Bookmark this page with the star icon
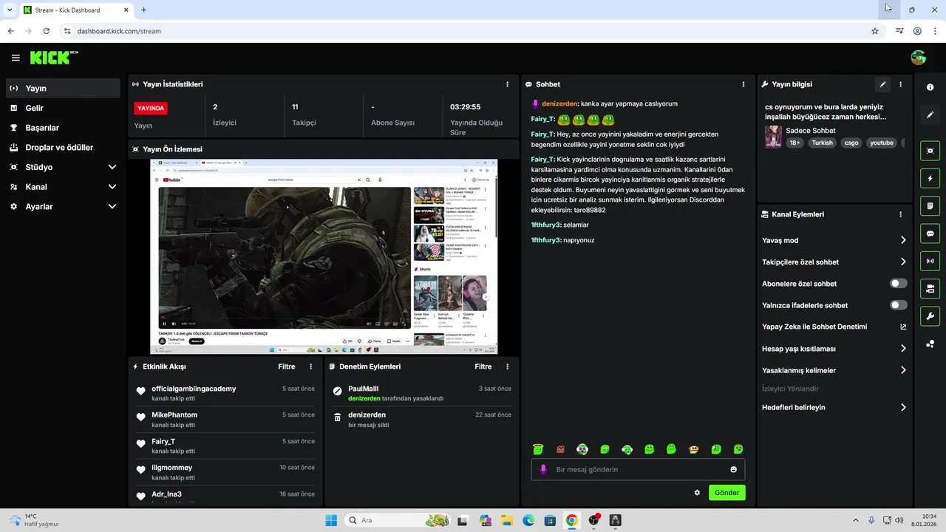 (x=875, y=31)
